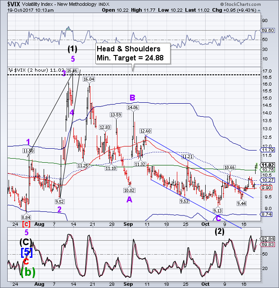This screenshot has width=279, height=288.
Task: Click the 11.02 last price axis tag
Action: 268,165
